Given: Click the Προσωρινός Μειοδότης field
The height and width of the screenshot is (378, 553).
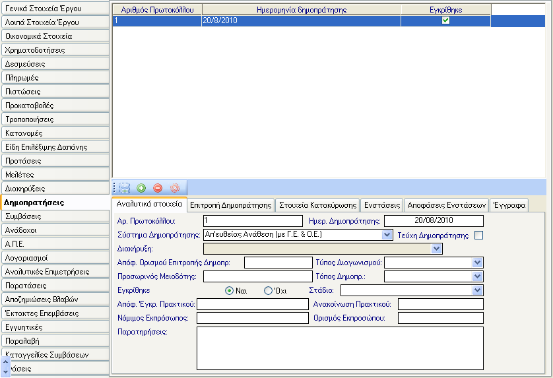Looking at the screenshot, I should point(258,276).
